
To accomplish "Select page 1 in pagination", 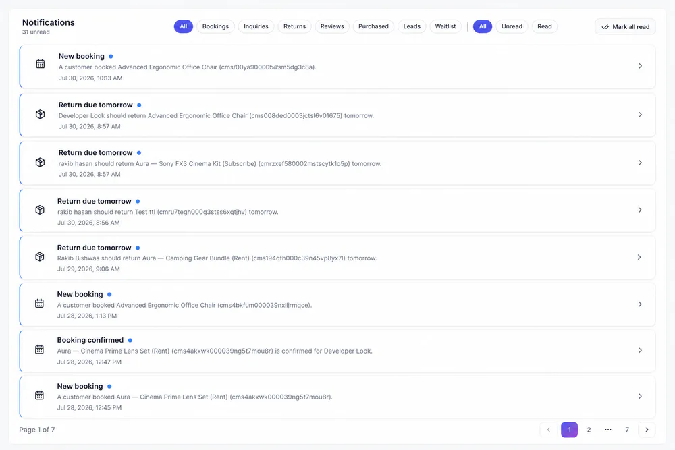I will [x=569, y=430].
